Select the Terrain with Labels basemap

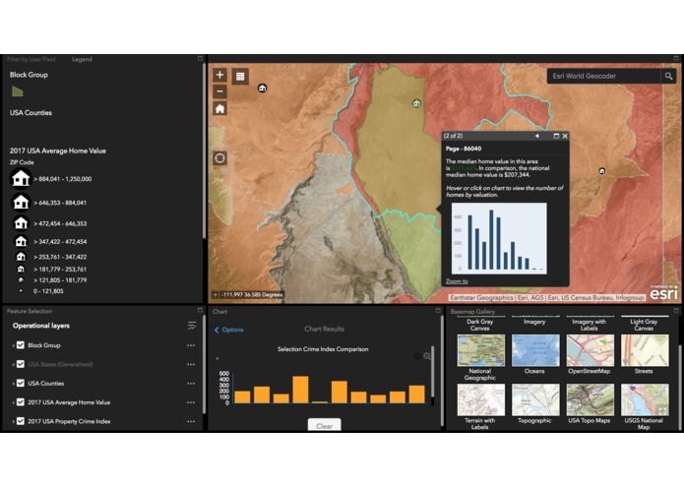480,399
